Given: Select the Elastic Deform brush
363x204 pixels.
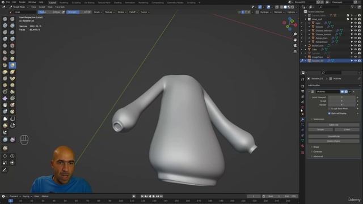Looking at the screenshot, I should click(5, 72).
